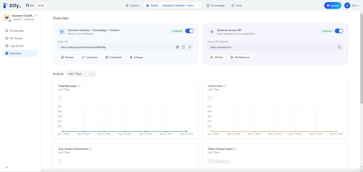Click the Token Output Speed info icon

tap(235, 149)
